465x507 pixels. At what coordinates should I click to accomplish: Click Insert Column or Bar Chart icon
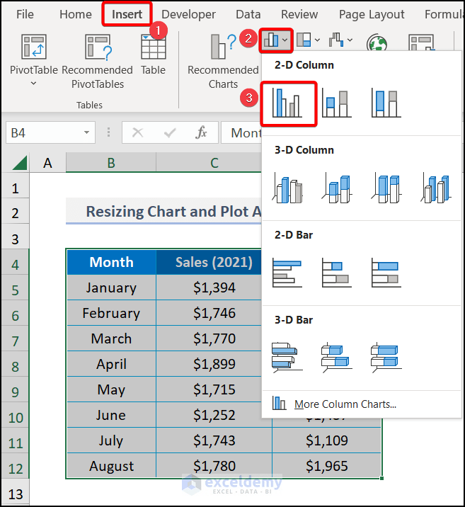click(x=271, y=40)
